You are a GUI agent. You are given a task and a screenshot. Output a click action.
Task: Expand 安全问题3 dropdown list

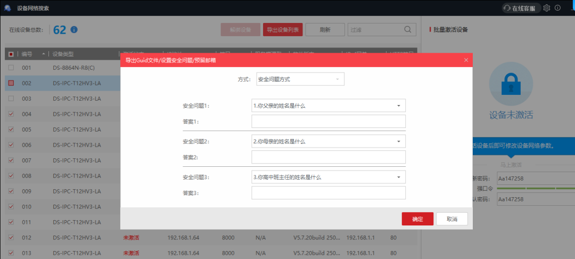pos(328,177)
